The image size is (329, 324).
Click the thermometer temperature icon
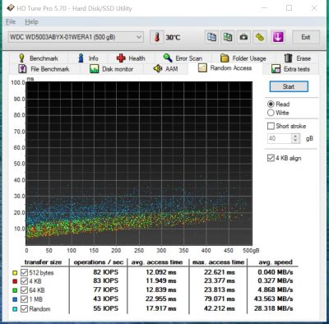pos(157,37)
